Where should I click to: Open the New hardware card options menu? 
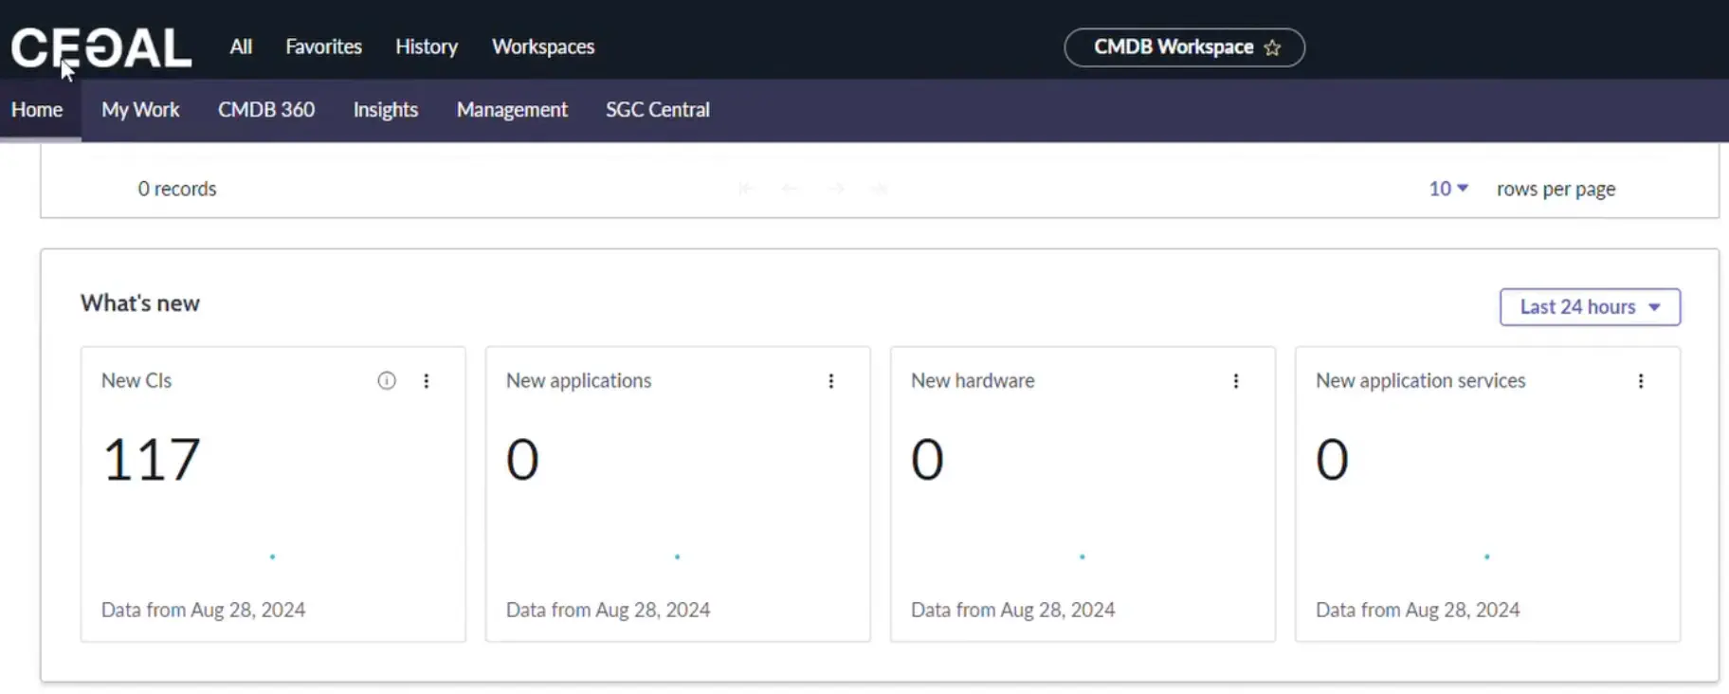1236,380
